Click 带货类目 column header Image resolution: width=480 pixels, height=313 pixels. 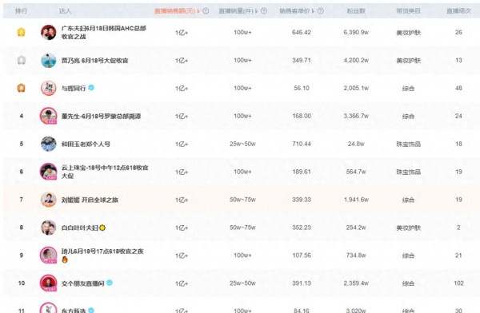[408, 11]
